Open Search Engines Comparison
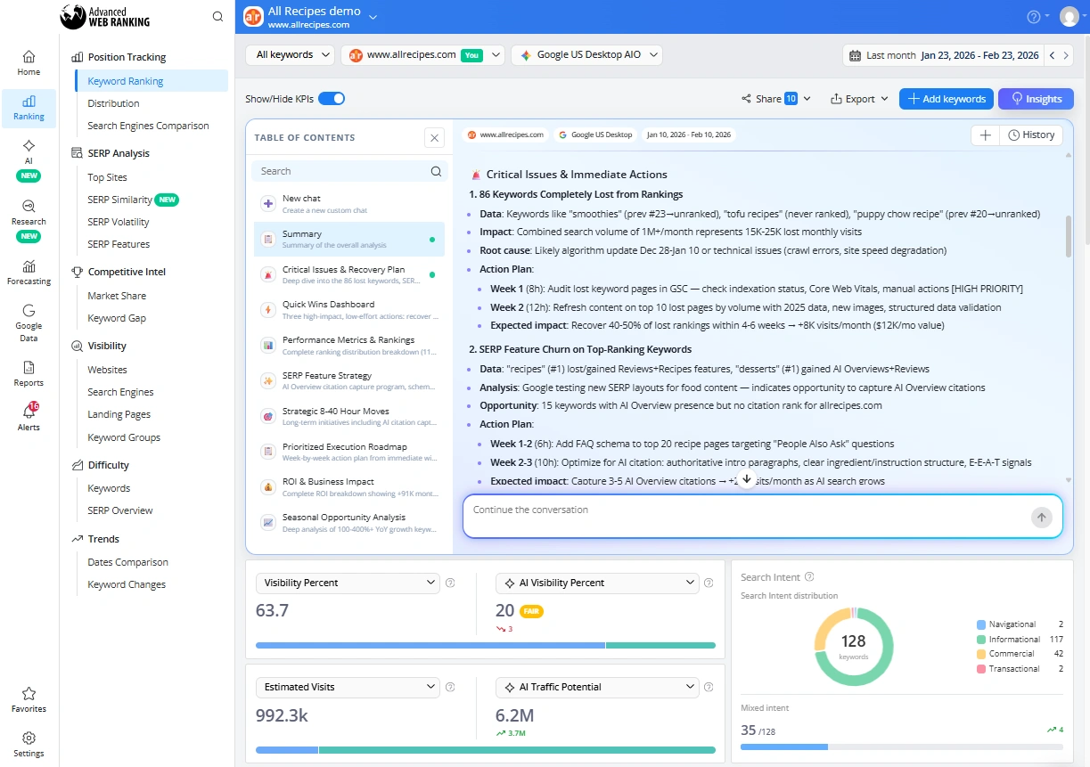Screen dimensions: 1090x767 click(148, 126)
